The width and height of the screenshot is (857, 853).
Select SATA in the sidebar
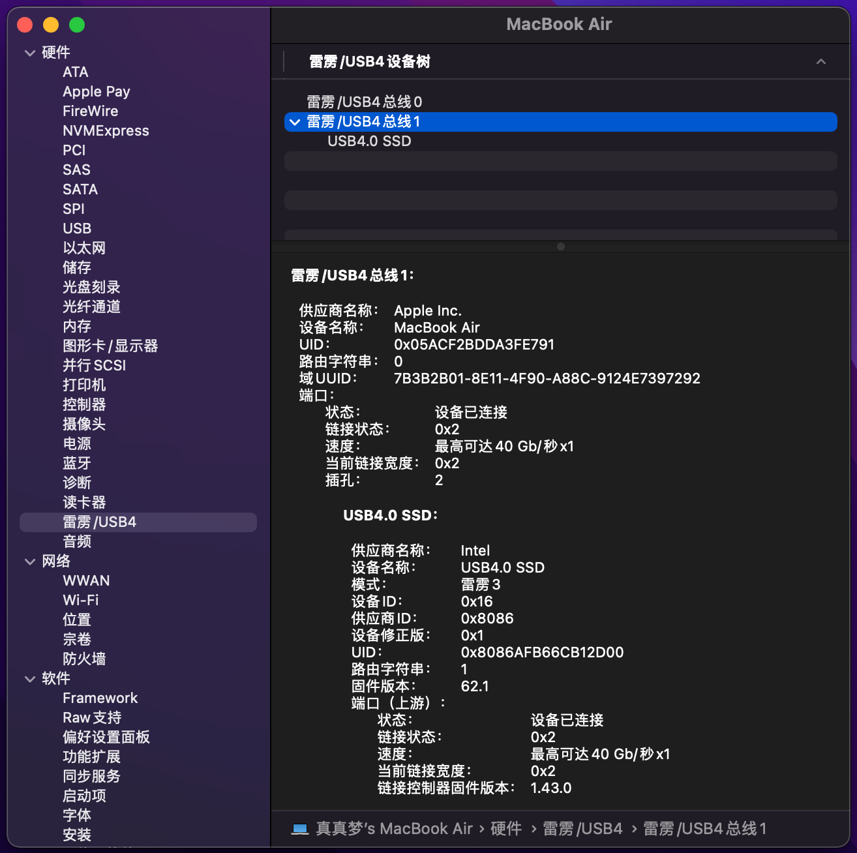[x=80, y=190]
